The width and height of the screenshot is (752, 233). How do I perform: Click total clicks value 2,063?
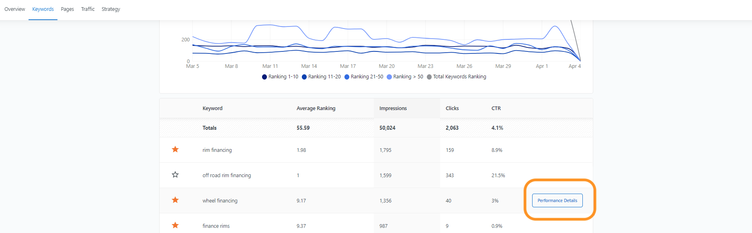coord(452,128)
